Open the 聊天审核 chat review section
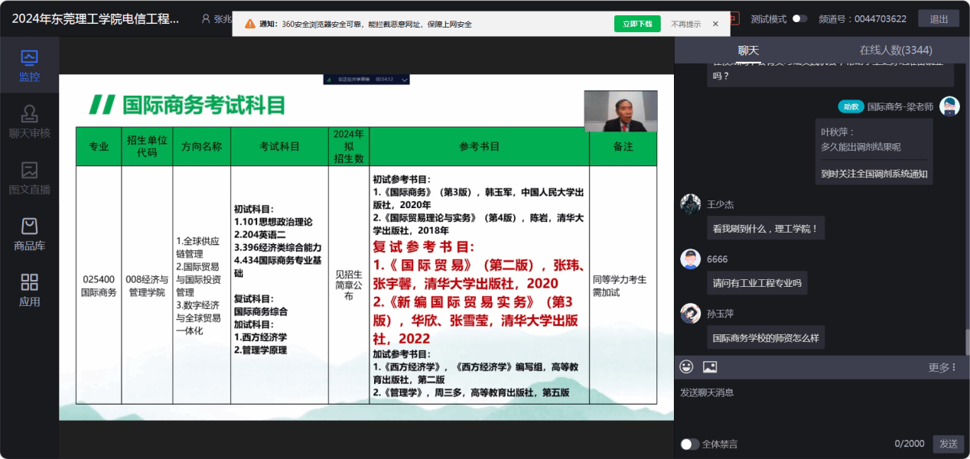The image size is (970, 459). (x=29, y=122)
